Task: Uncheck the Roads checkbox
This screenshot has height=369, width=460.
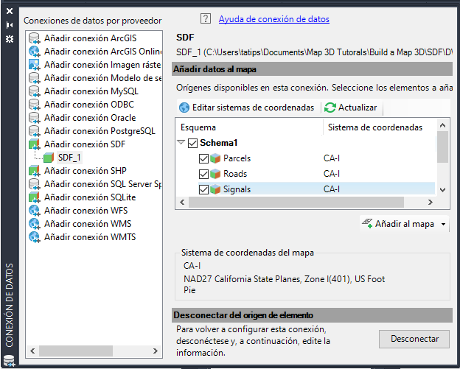Action: pos(204,174)
